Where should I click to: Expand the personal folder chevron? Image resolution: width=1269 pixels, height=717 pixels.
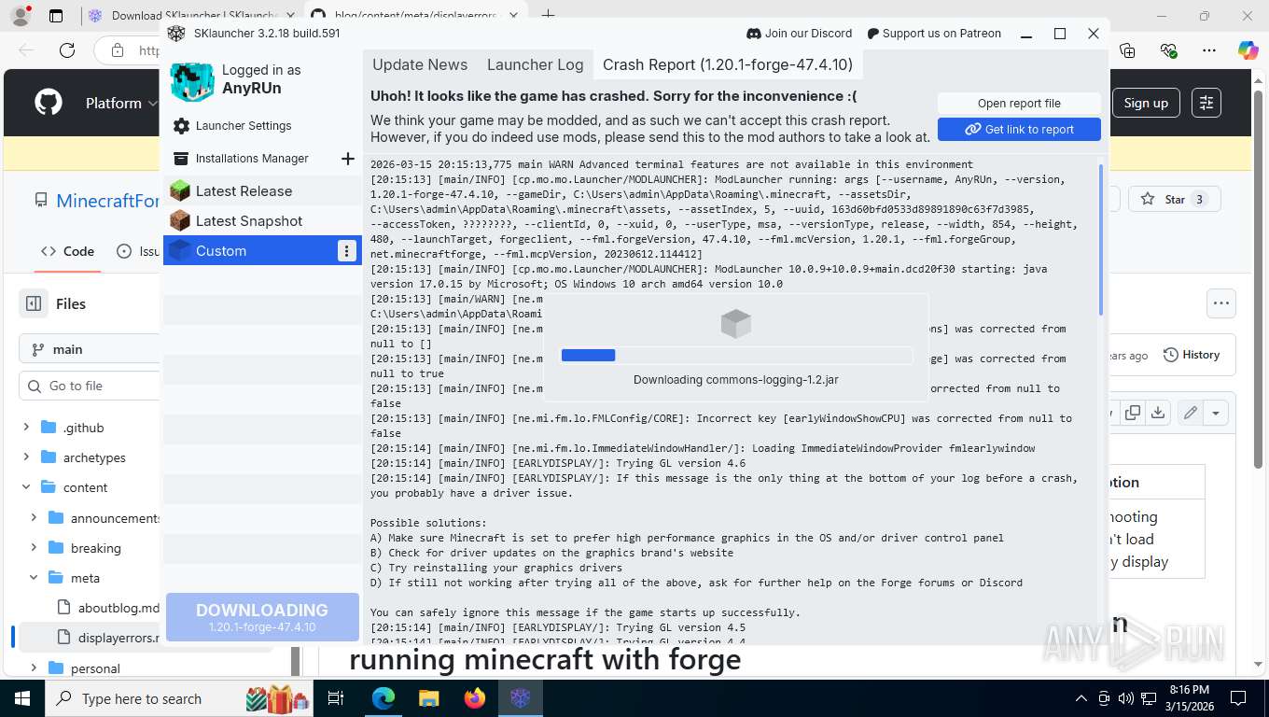click(x=34, y=668)
